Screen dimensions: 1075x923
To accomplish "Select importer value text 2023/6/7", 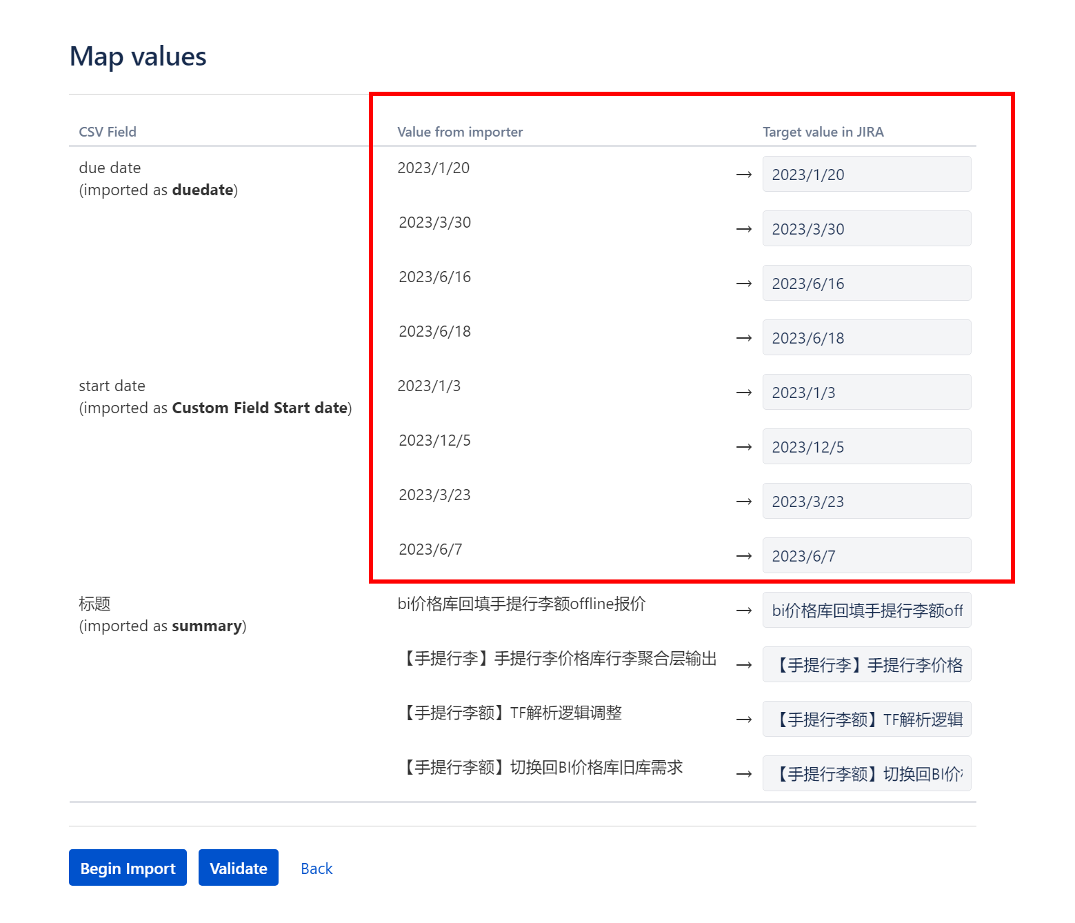I will point(430,549).
